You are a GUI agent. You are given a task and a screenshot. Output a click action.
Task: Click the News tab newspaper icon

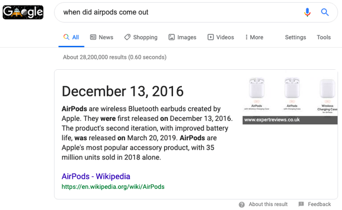pyautogui.click(x=93, y=37)
